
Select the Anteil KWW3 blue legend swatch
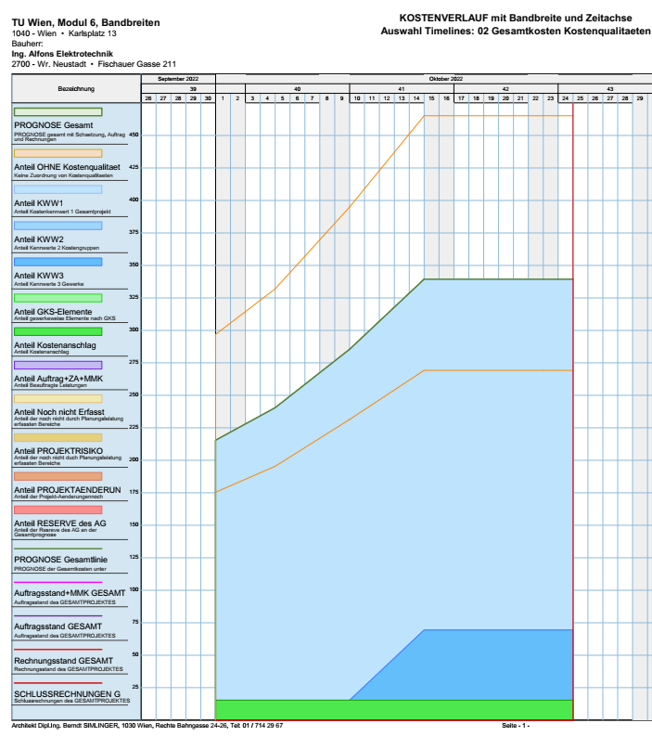pyautogui.click(x=58, y=262)
